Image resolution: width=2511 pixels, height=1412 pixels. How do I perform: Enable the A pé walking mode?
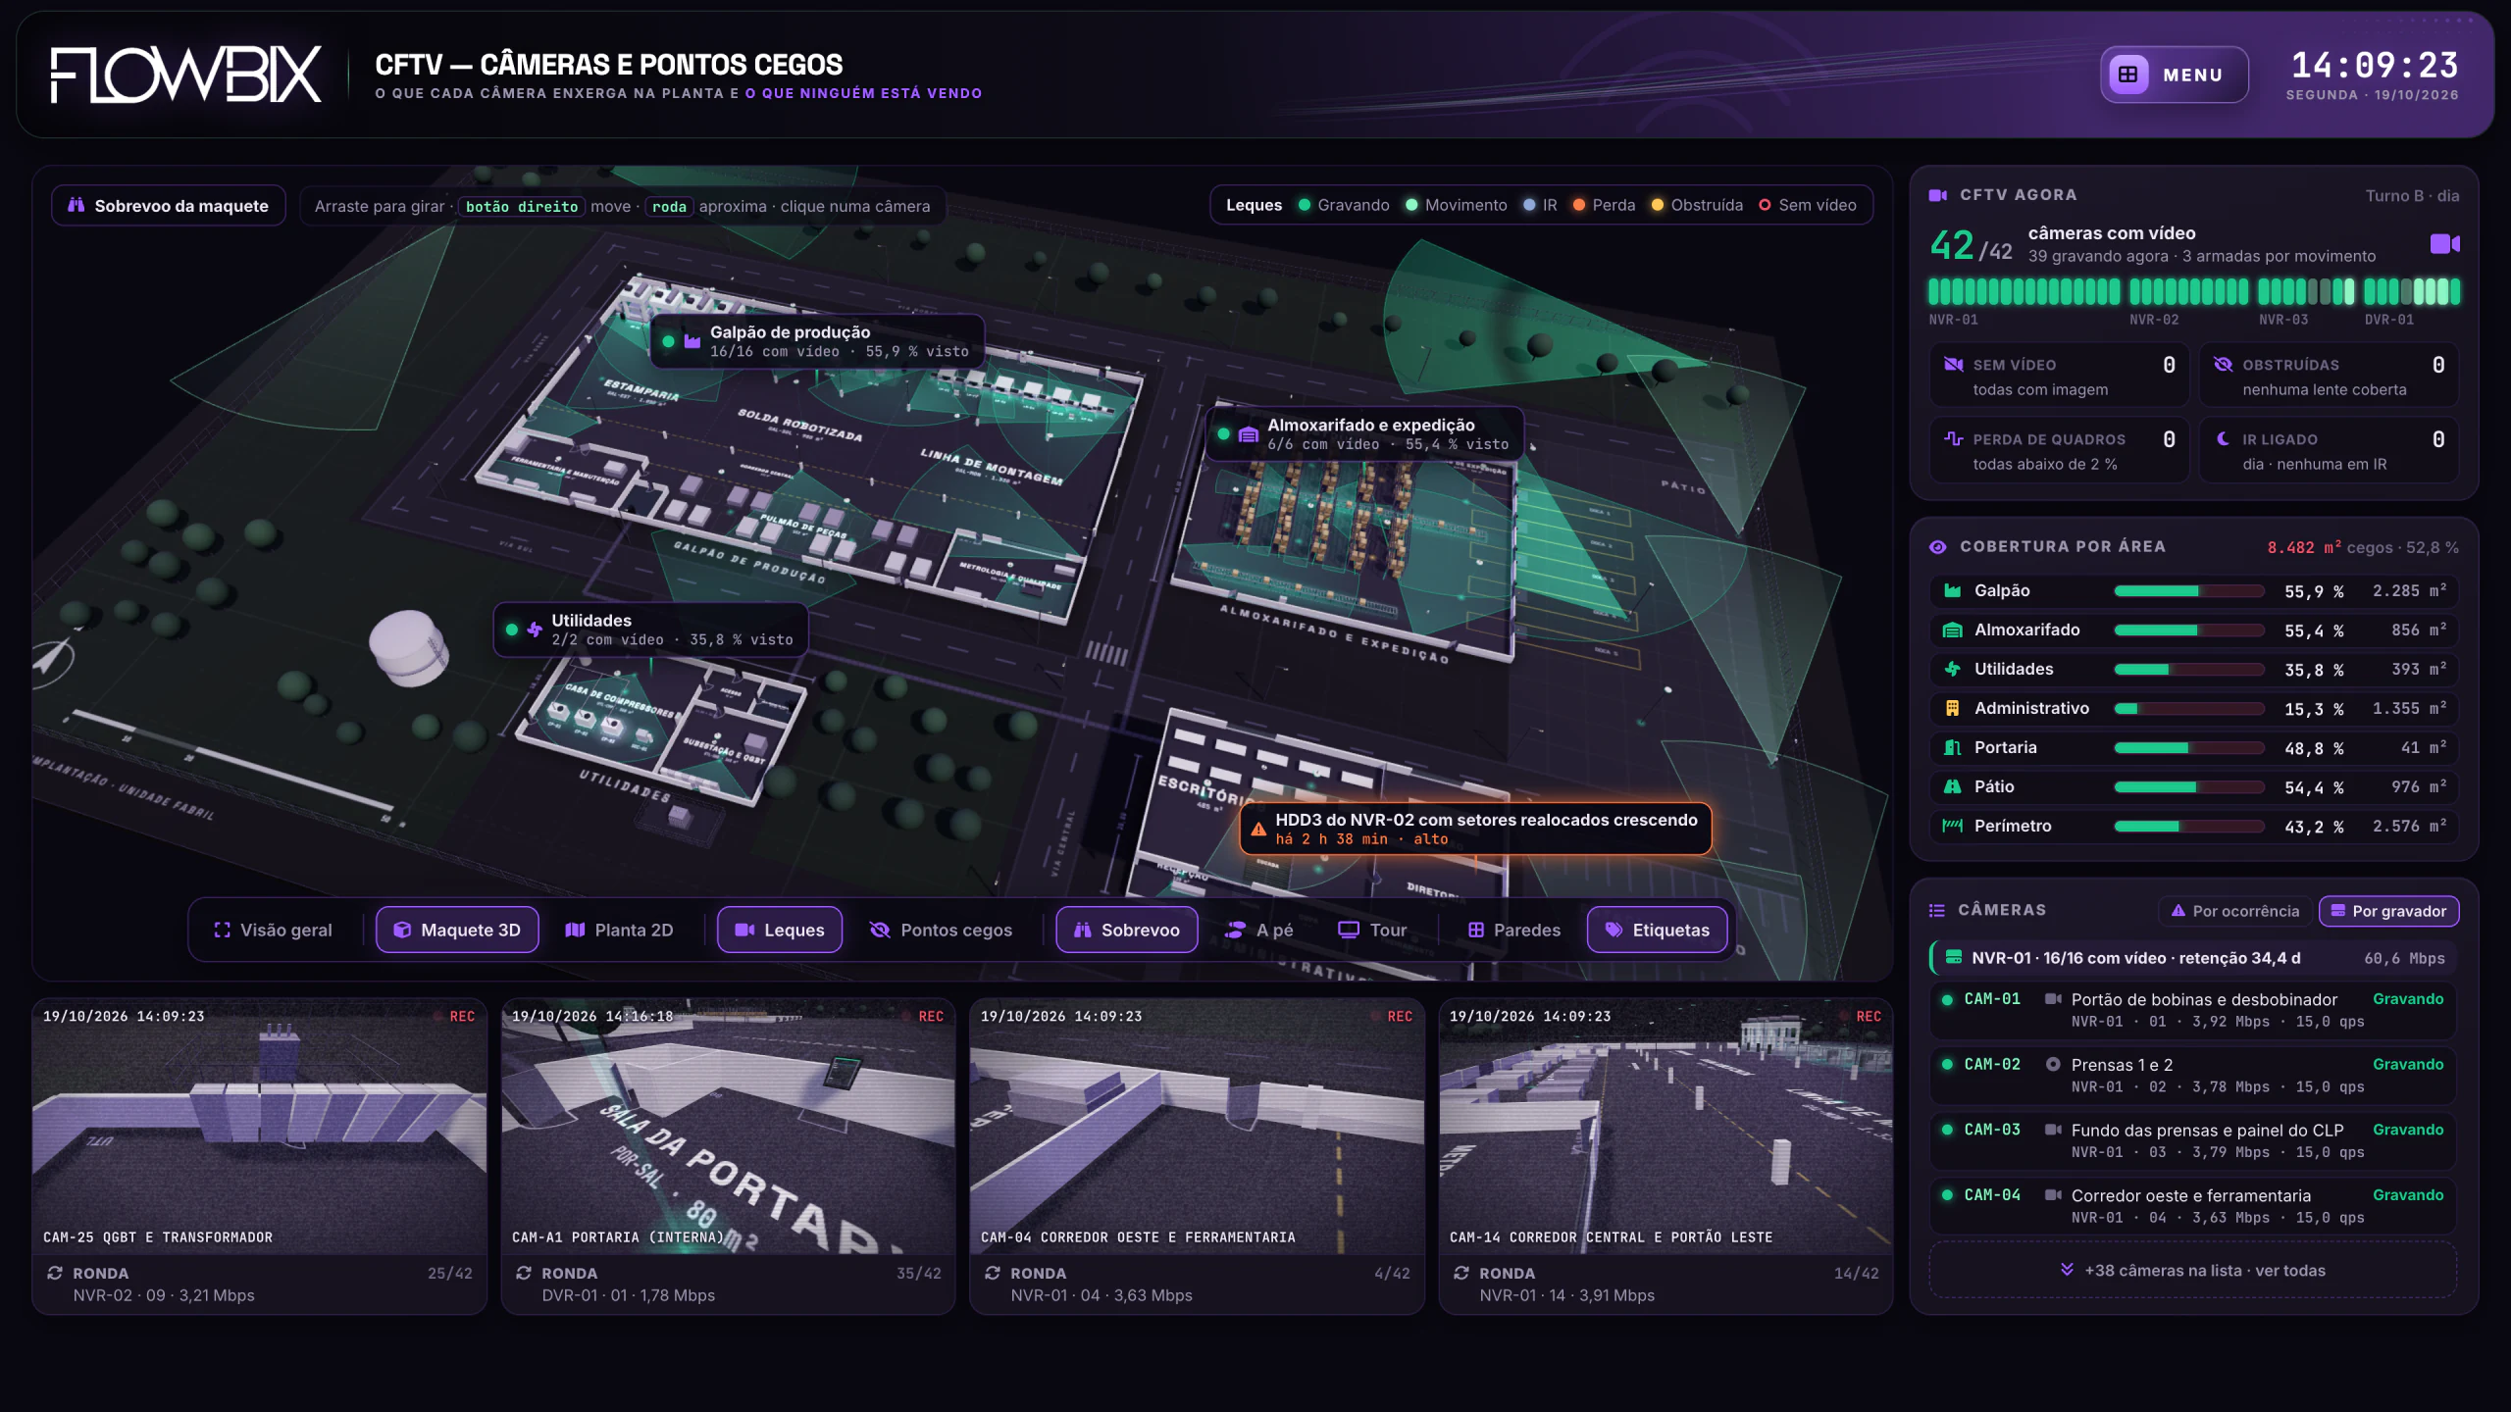[x=1259, y=930]
